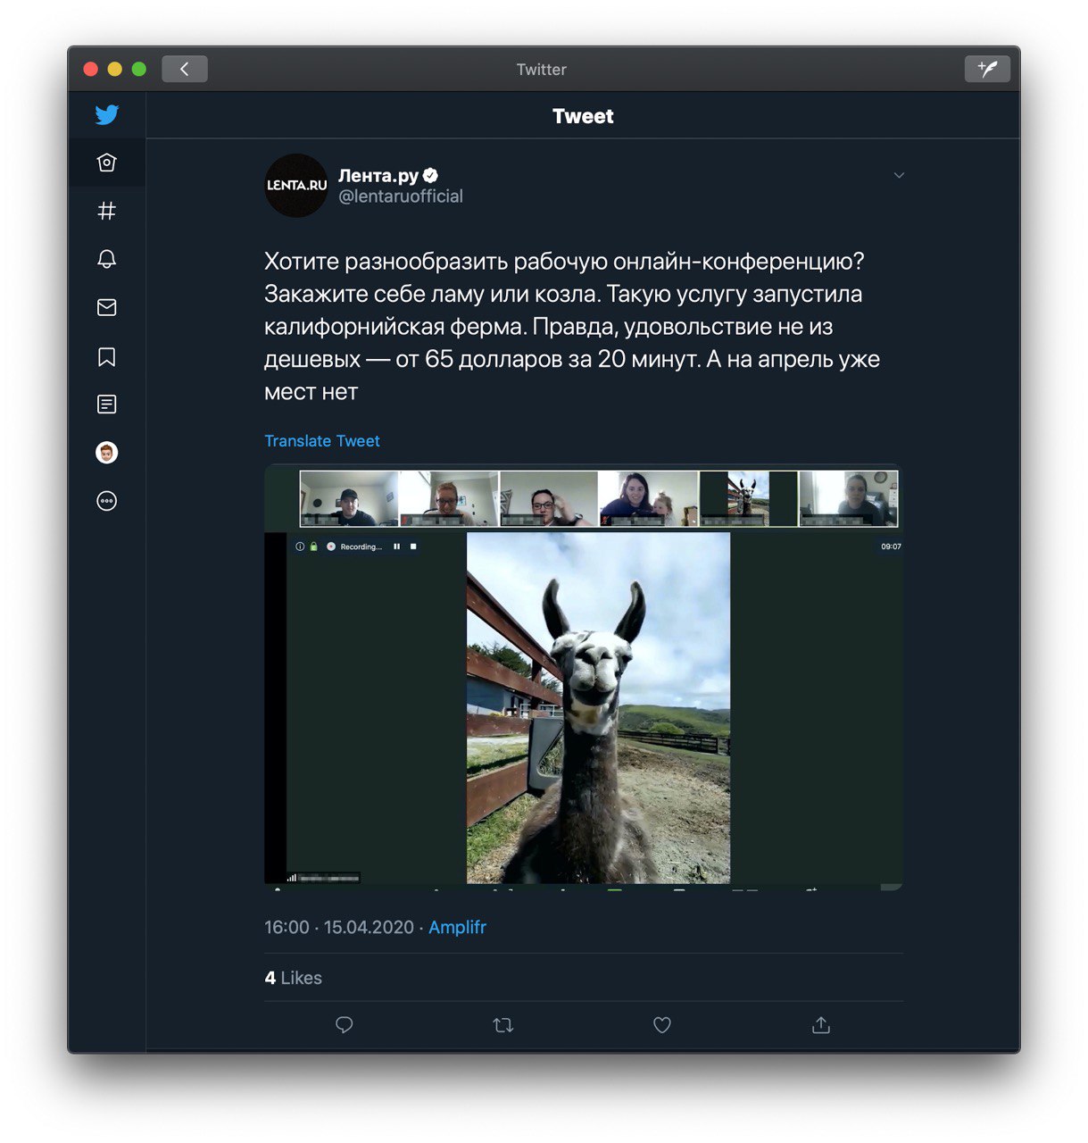Reply to the tweet via the speech bubble

(345, 1025)
